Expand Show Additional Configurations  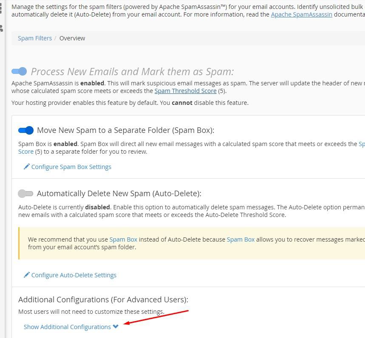tap(67, 327)
